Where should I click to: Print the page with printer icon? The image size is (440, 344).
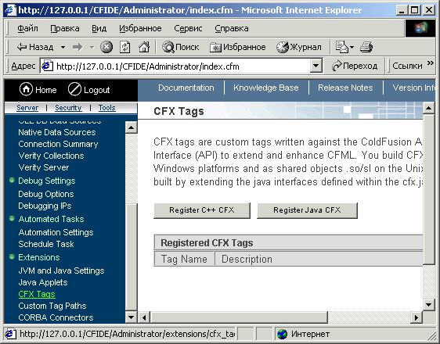tap(366, 47)
